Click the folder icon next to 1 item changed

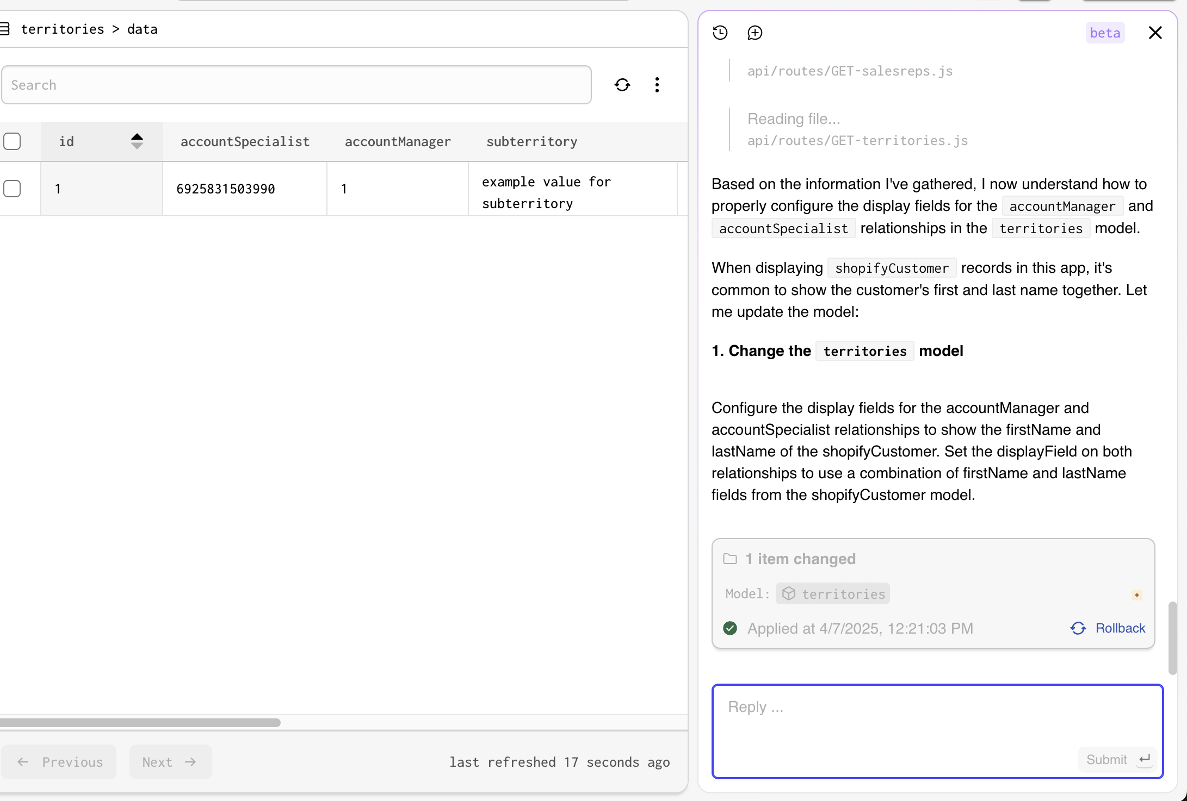pos(730,559)
